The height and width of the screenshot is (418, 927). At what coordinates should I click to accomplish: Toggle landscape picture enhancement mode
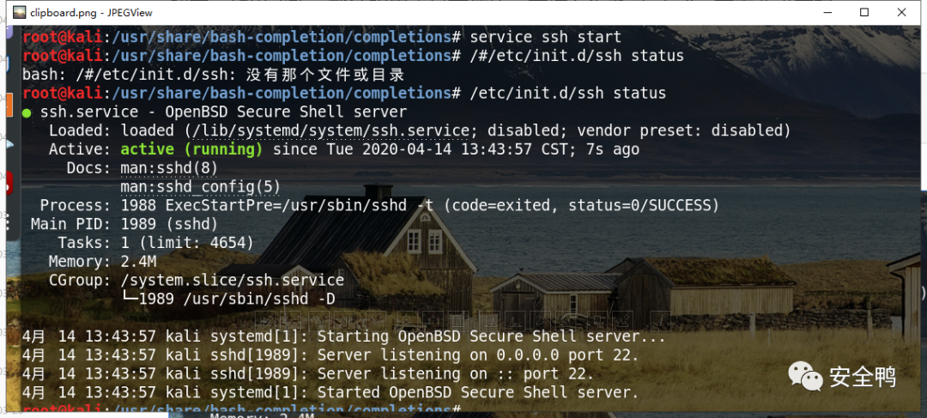click(622, 321)
